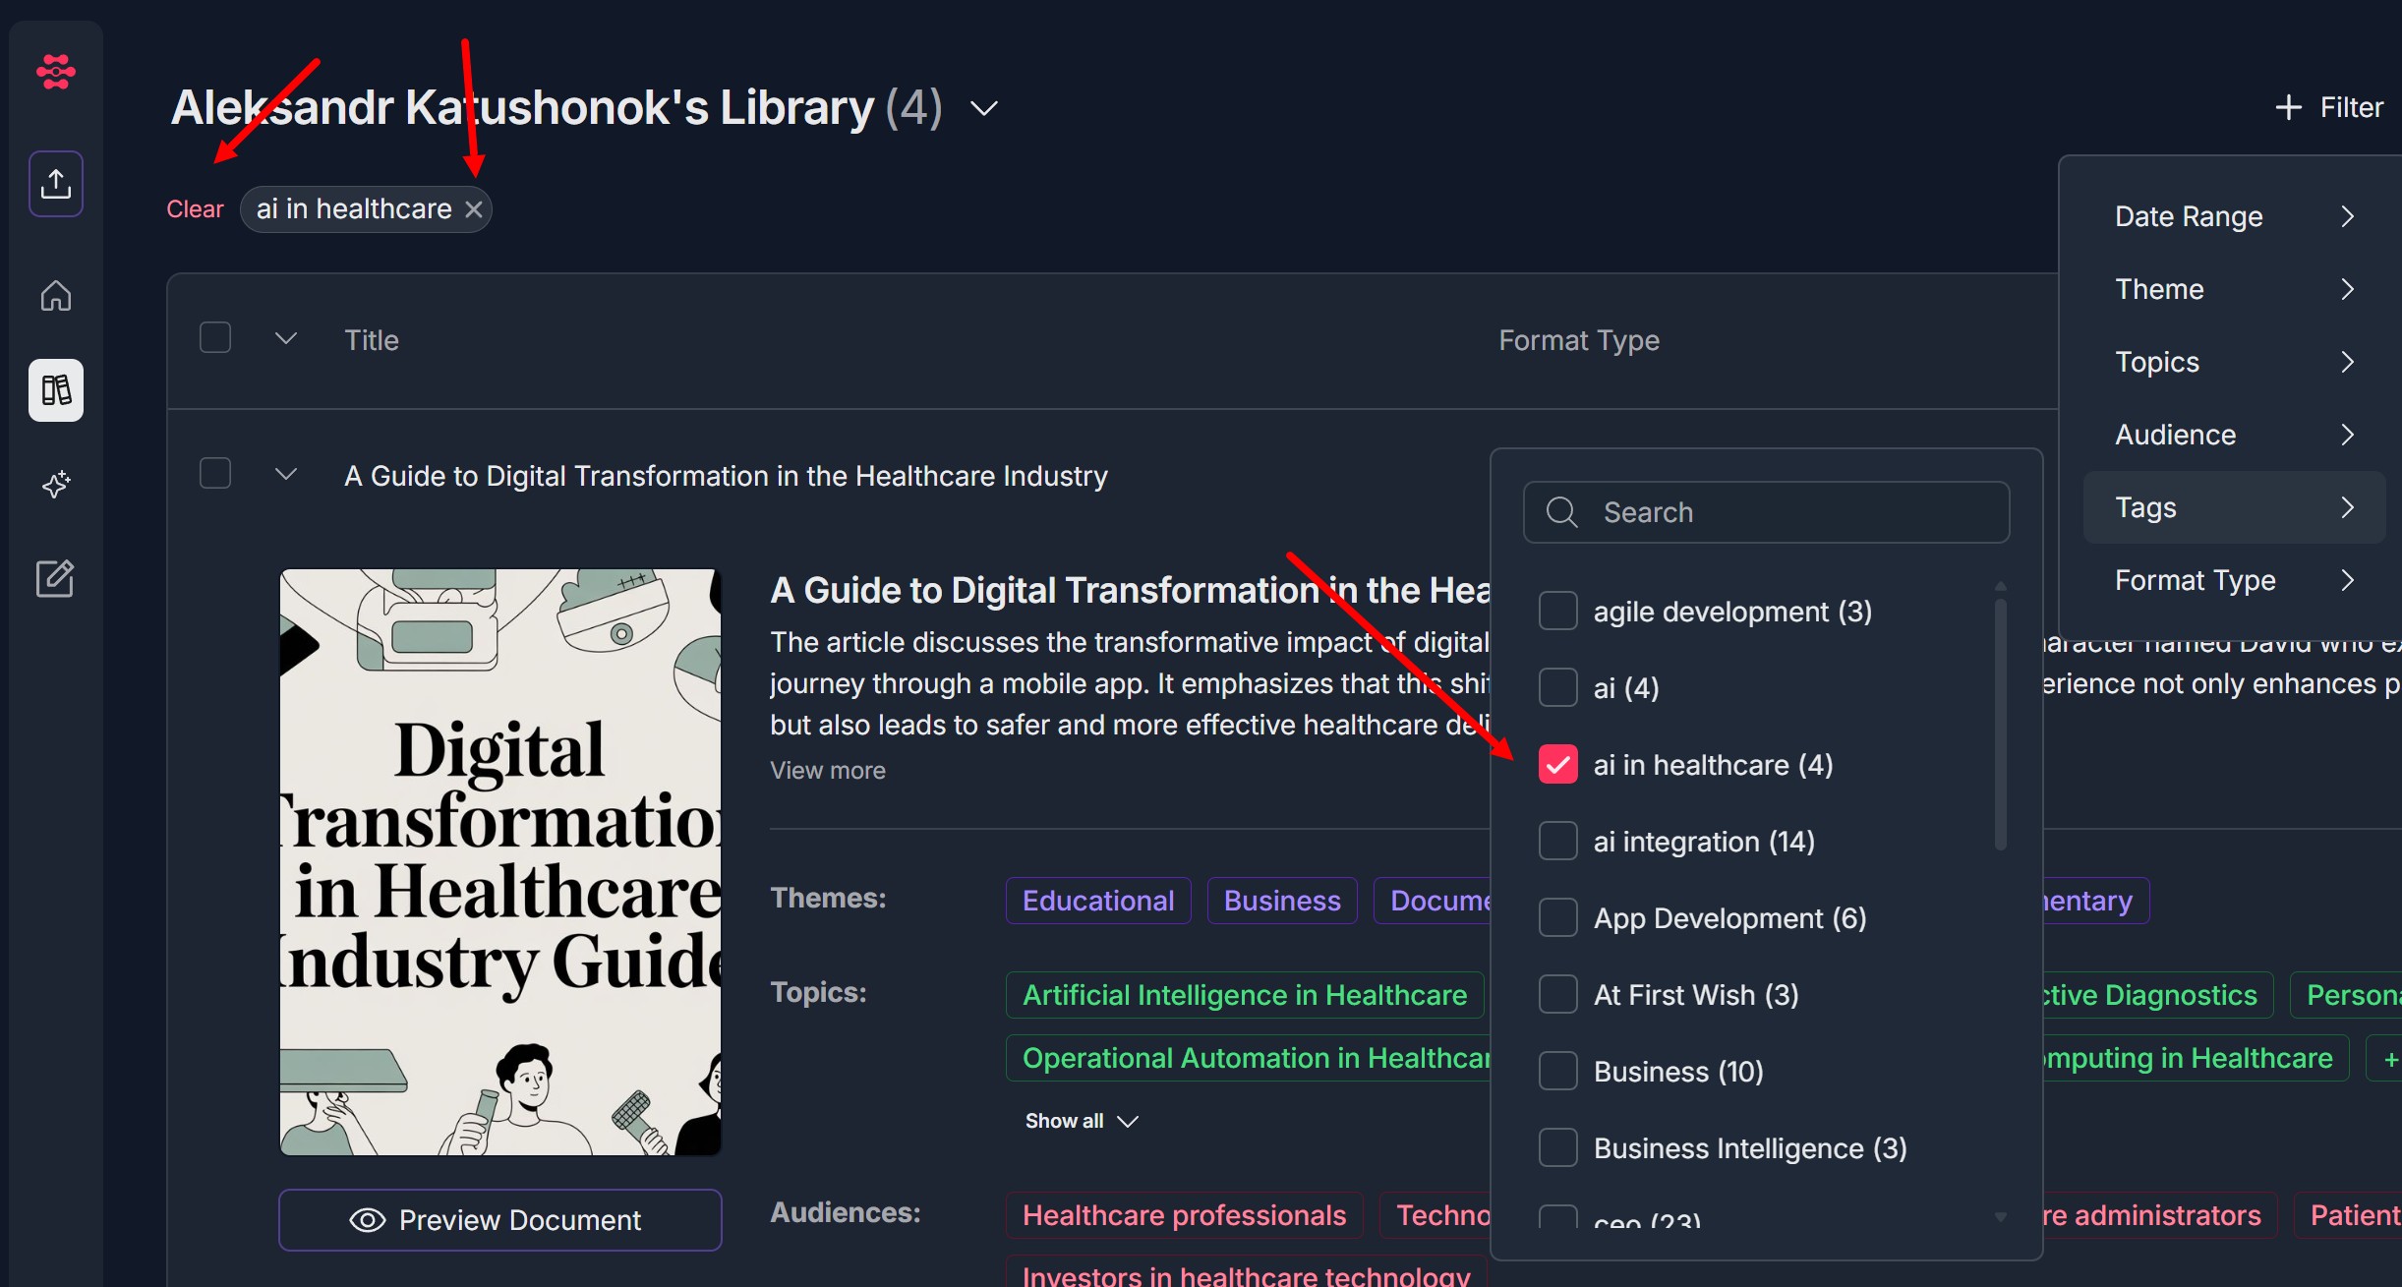Open the library books icon
The image size is (2402, 1287).
click(56, 390)
